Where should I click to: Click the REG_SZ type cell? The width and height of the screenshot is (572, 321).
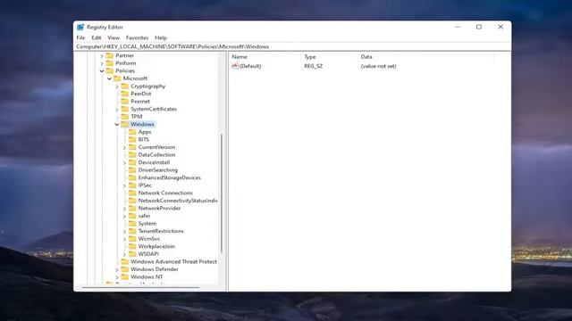[314, 66]
